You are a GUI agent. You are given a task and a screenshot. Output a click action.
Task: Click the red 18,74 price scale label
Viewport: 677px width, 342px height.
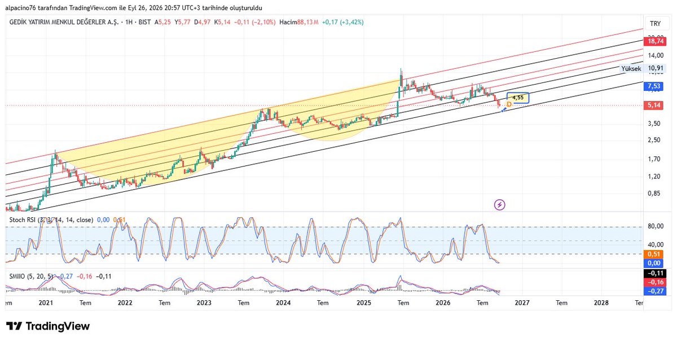click(655, 41)
